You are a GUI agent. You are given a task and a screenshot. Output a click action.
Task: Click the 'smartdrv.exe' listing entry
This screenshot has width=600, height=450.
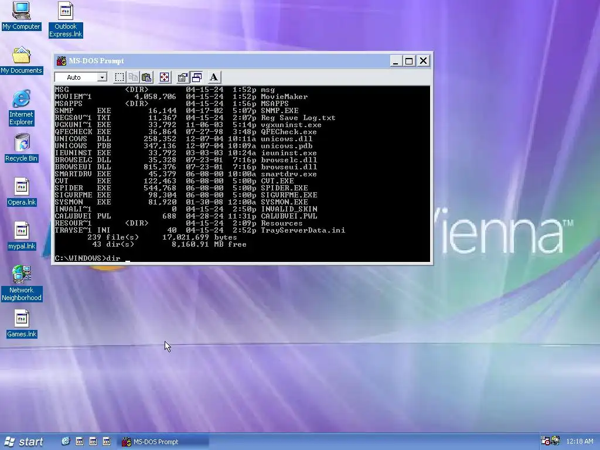pos(289,174)
